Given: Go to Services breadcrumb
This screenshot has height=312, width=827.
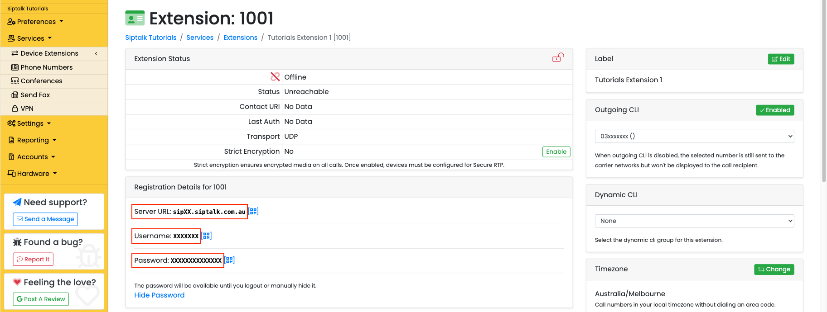Looking at the screenshot, I should [x=200, y=38].
